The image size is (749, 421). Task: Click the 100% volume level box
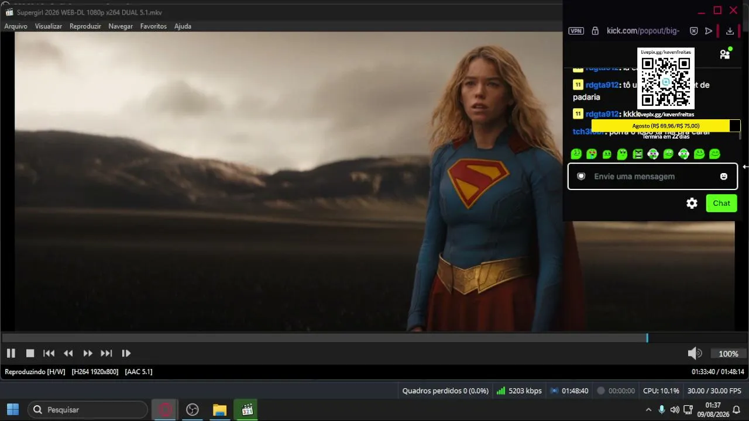coord(729,354)
